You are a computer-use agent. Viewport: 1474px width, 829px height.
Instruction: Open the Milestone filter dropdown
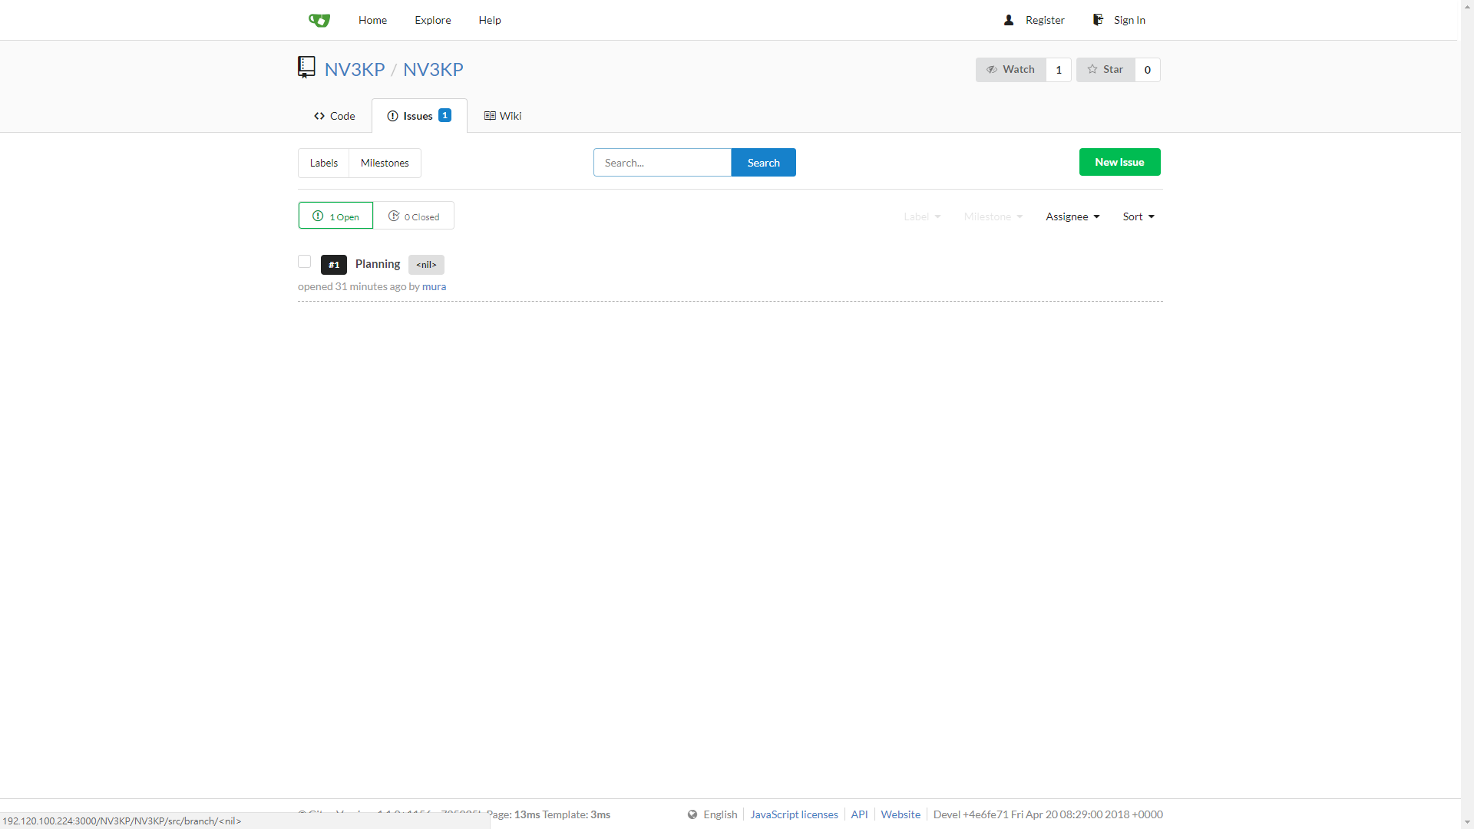point(992,216)
